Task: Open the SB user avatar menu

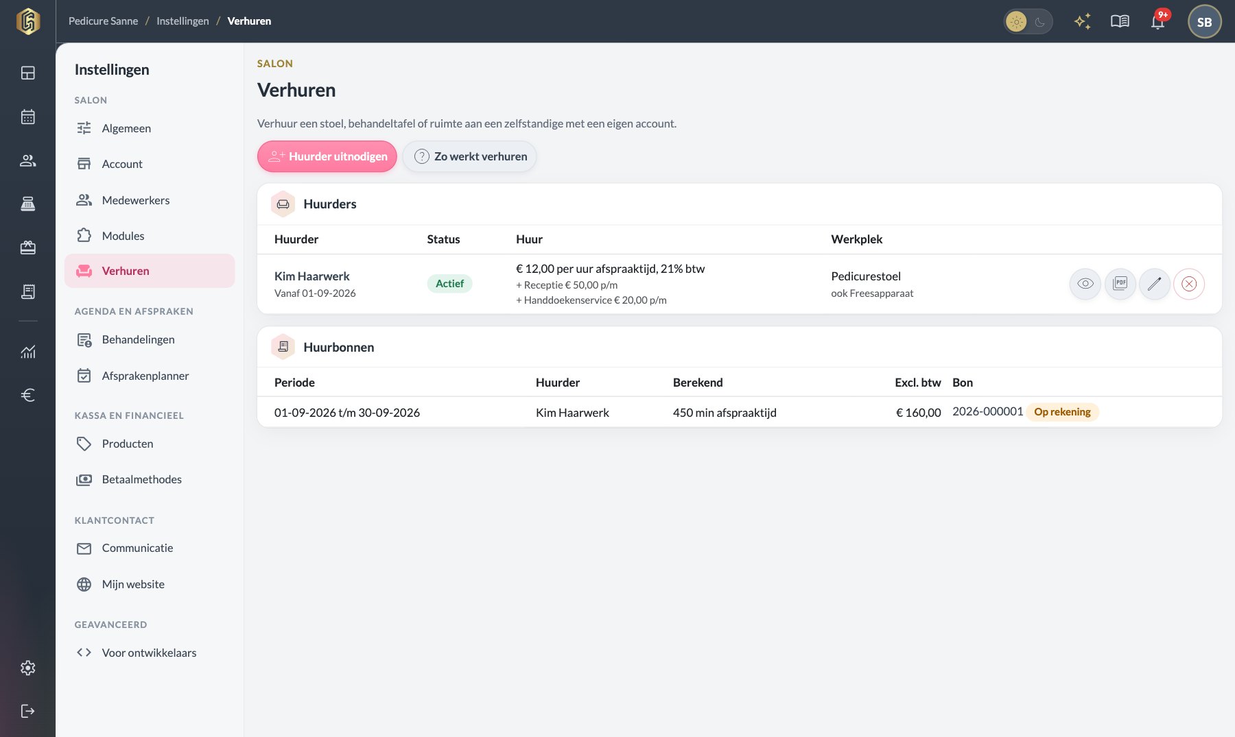Action: coord(1204,21)
